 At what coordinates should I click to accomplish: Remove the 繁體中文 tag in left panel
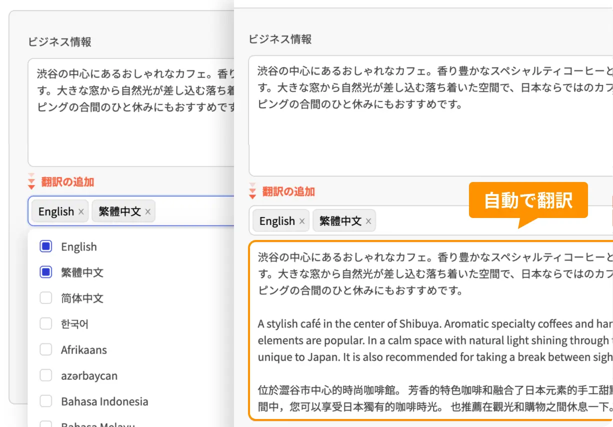tap(147, 212)
